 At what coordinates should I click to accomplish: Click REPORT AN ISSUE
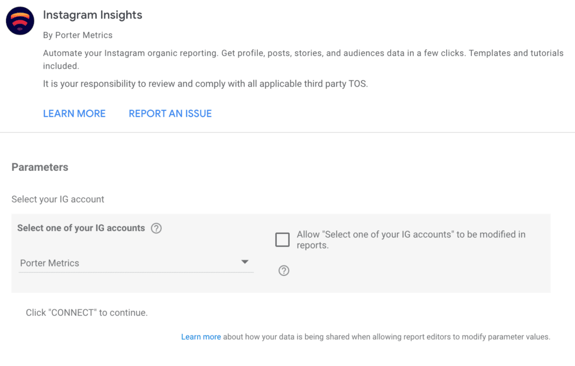tap(170, 113)
